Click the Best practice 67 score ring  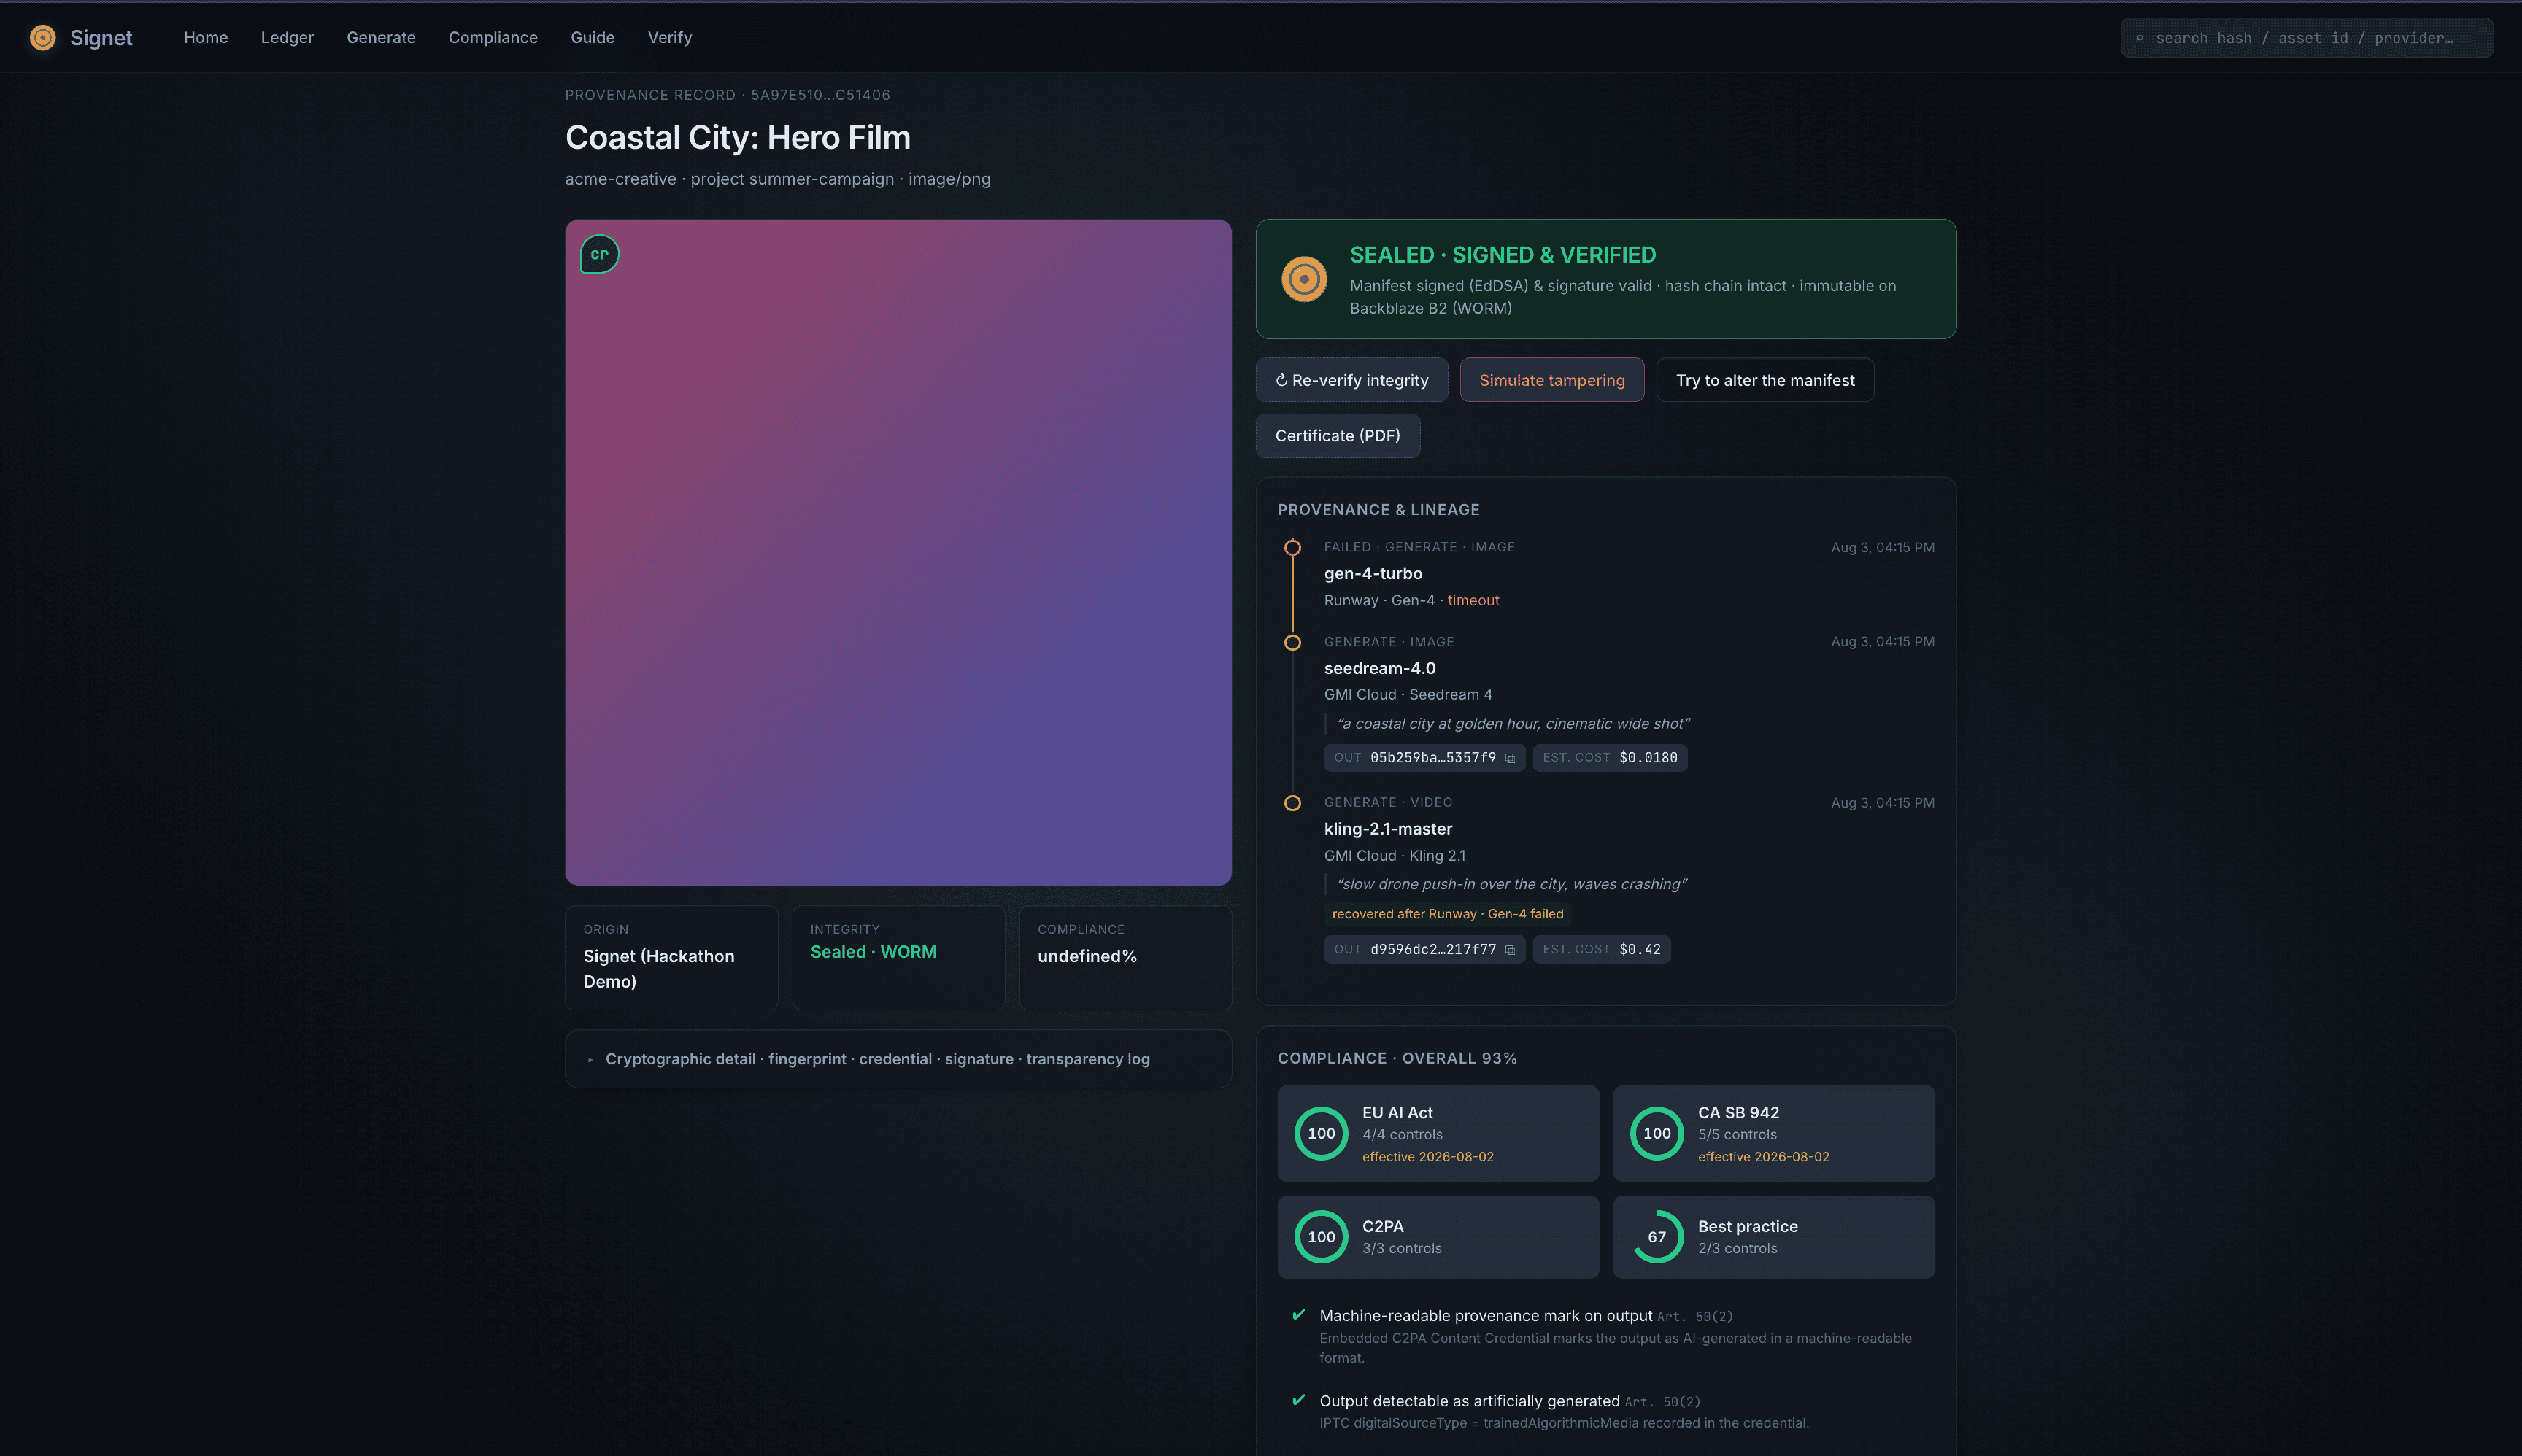tap(1657, 1237)
